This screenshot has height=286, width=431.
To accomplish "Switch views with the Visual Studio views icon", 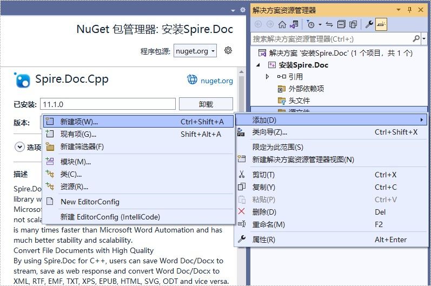I will pyautogui.click(x=294, y=24).
